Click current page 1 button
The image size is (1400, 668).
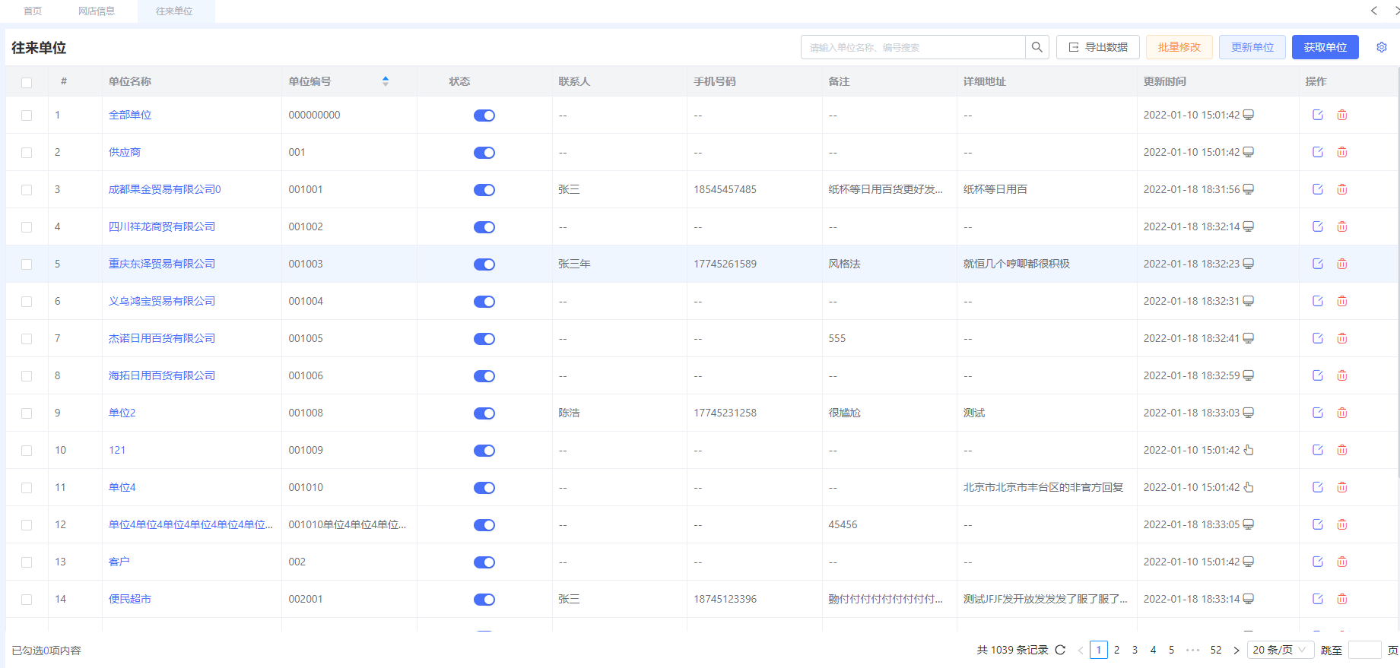(1098, 650)
